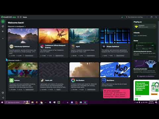The image size is (159, 119).
Task: Click the sign-in icon at sidebar bottom
Action: click(3, 98)
